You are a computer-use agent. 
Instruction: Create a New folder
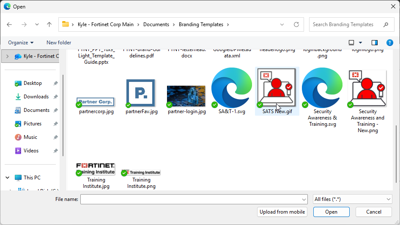tap(59, 43)
